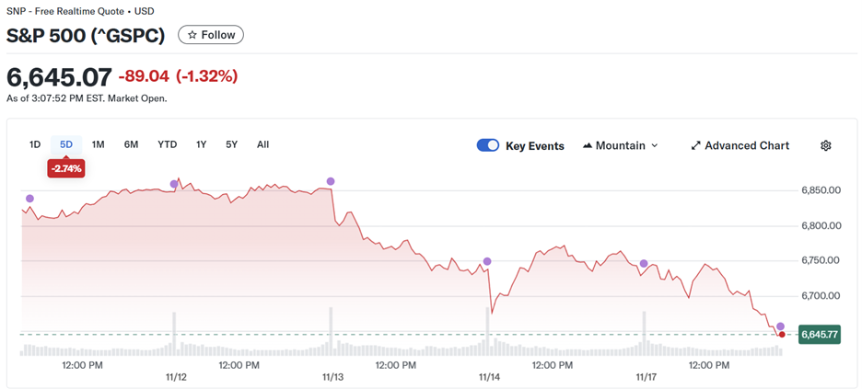The image size is (862, 389).
Task: Click first key event marker at chart start
Action: click(29, 199)
